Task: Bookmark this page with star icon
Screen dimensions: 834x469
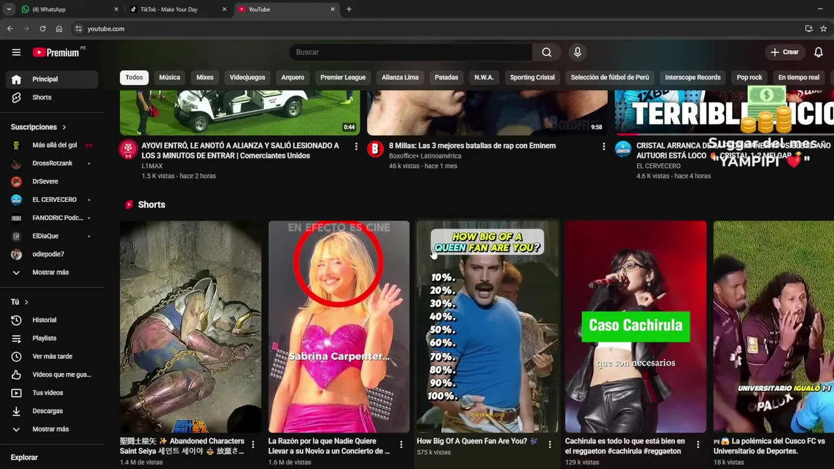Action: tap(824, 29)
